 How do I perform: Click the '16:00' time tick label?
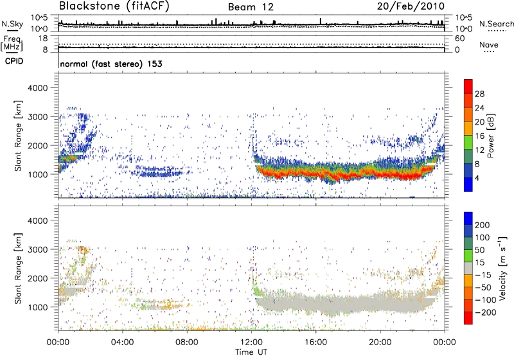[315, 343]
